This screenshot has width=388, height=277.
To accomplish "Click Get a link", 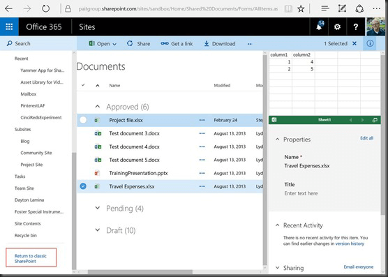I will tap(177, 44).
